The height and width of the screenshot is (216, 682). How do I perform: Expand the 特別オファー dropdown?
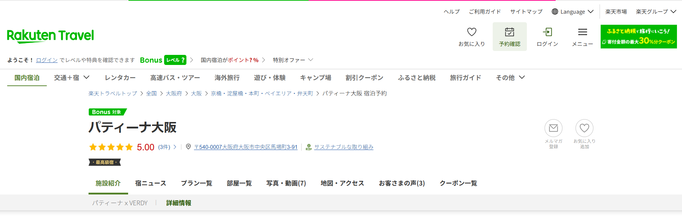click(293, 60)
